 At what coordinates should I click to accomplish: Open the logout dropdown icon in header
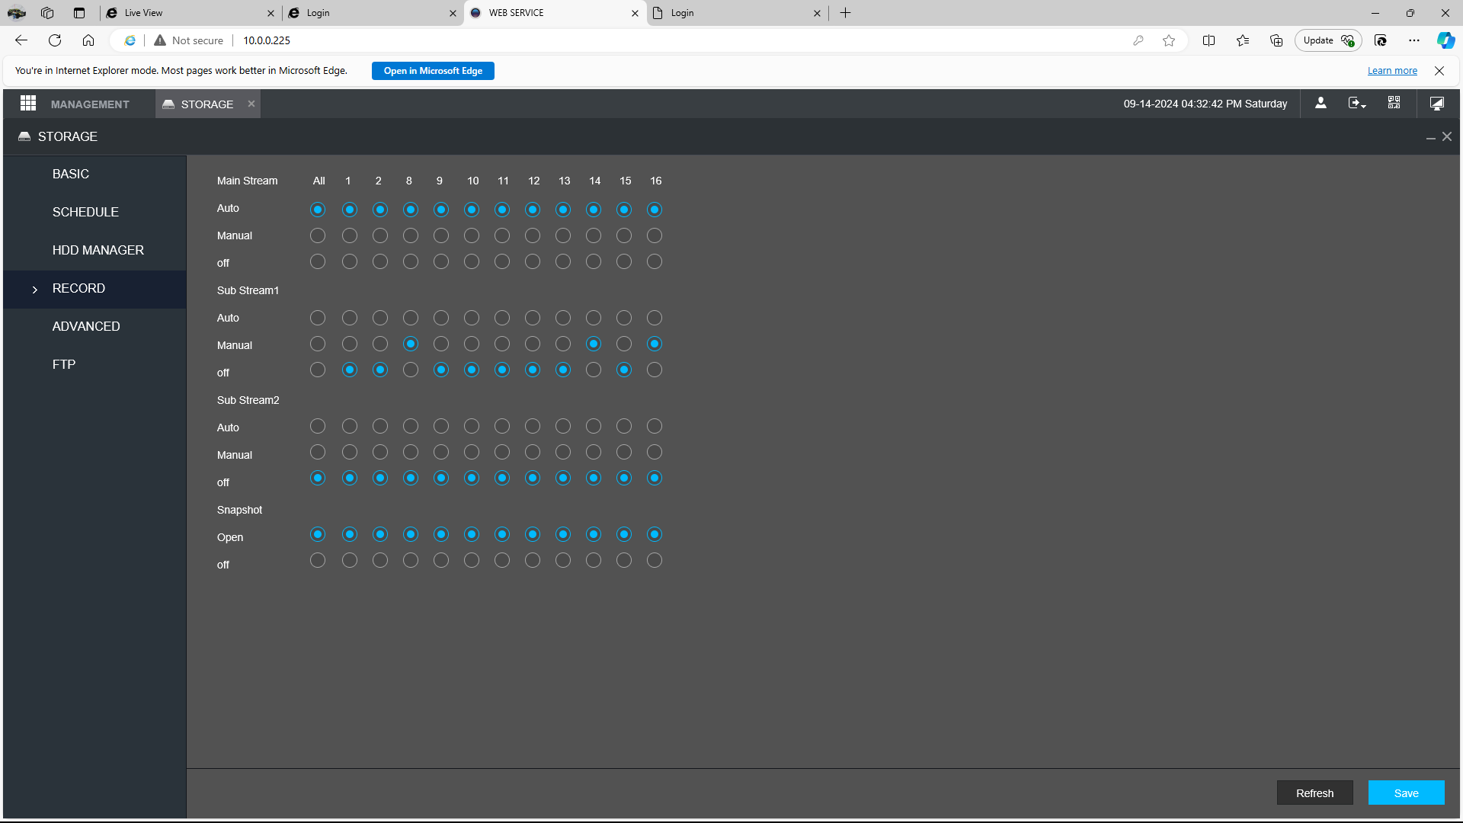pos(1356,103)
